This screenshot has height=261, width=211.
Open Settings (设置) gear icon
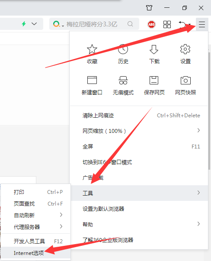point(185,49)
